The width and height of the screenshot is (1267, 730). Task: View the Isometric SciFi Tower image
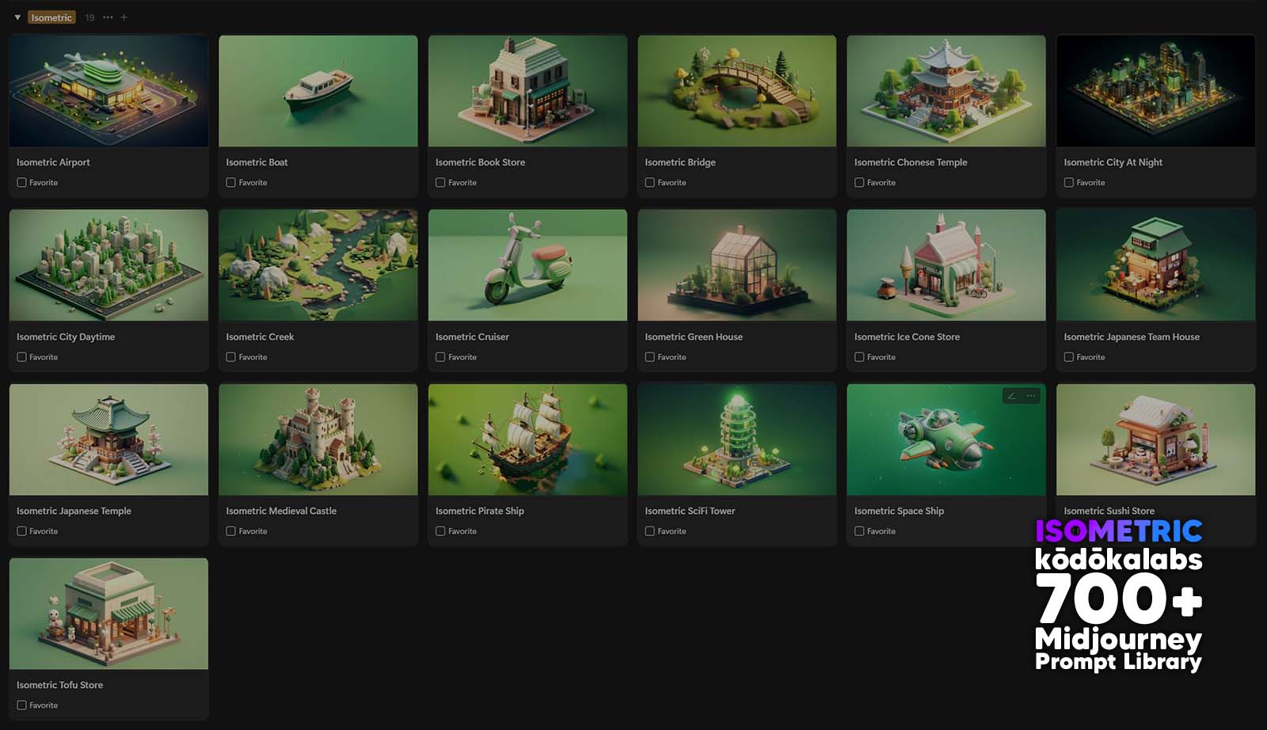(736, 439)
